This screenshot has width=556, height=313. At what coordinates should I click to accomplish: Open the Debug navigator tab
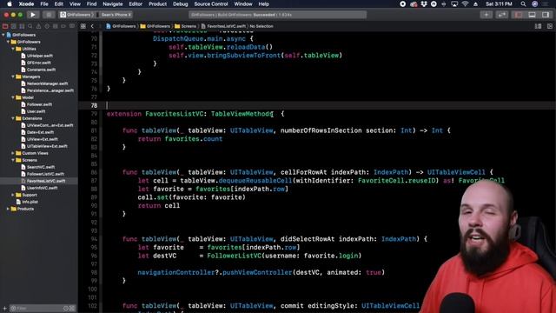click(56, 26)
